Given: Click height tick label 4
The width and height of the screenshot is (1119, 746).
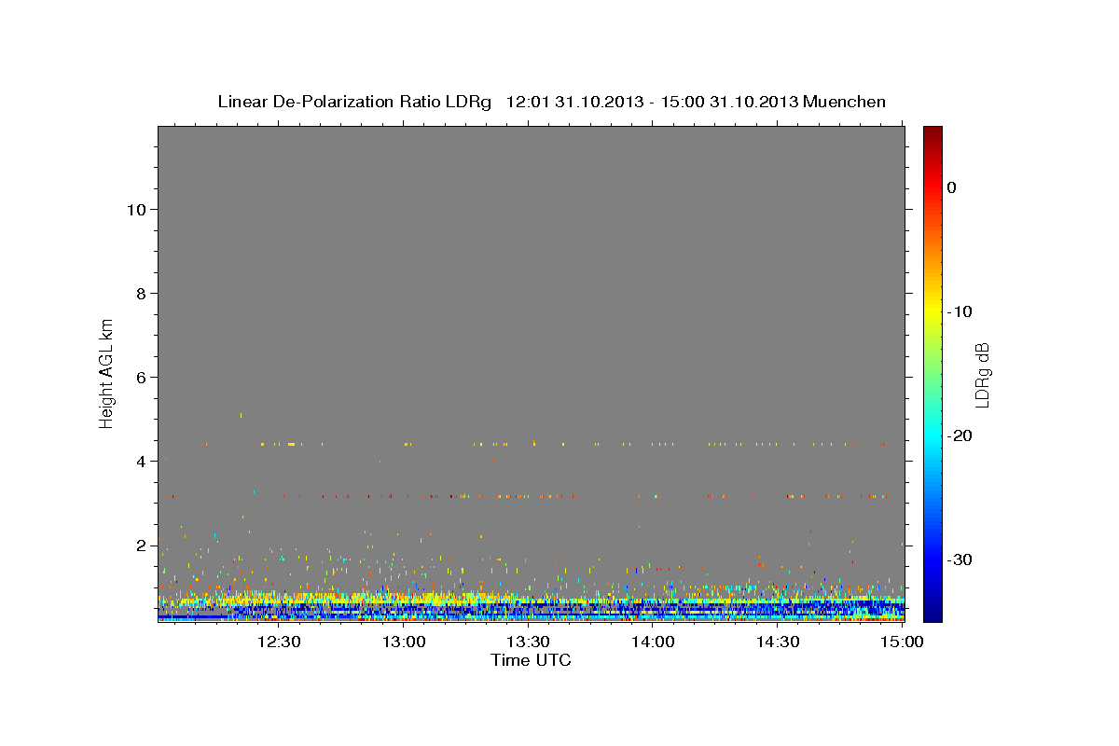Looking at the screenshot, I should pos(142,462).
